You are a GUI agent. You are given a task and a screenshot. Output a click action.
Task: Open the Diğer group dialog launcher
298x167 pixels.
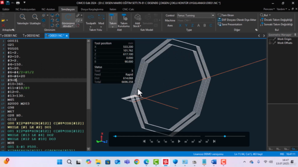point(256,30)
